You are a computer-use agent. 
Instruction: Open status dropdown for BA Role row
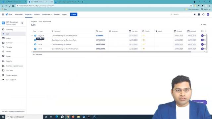(x=101, y=44)
